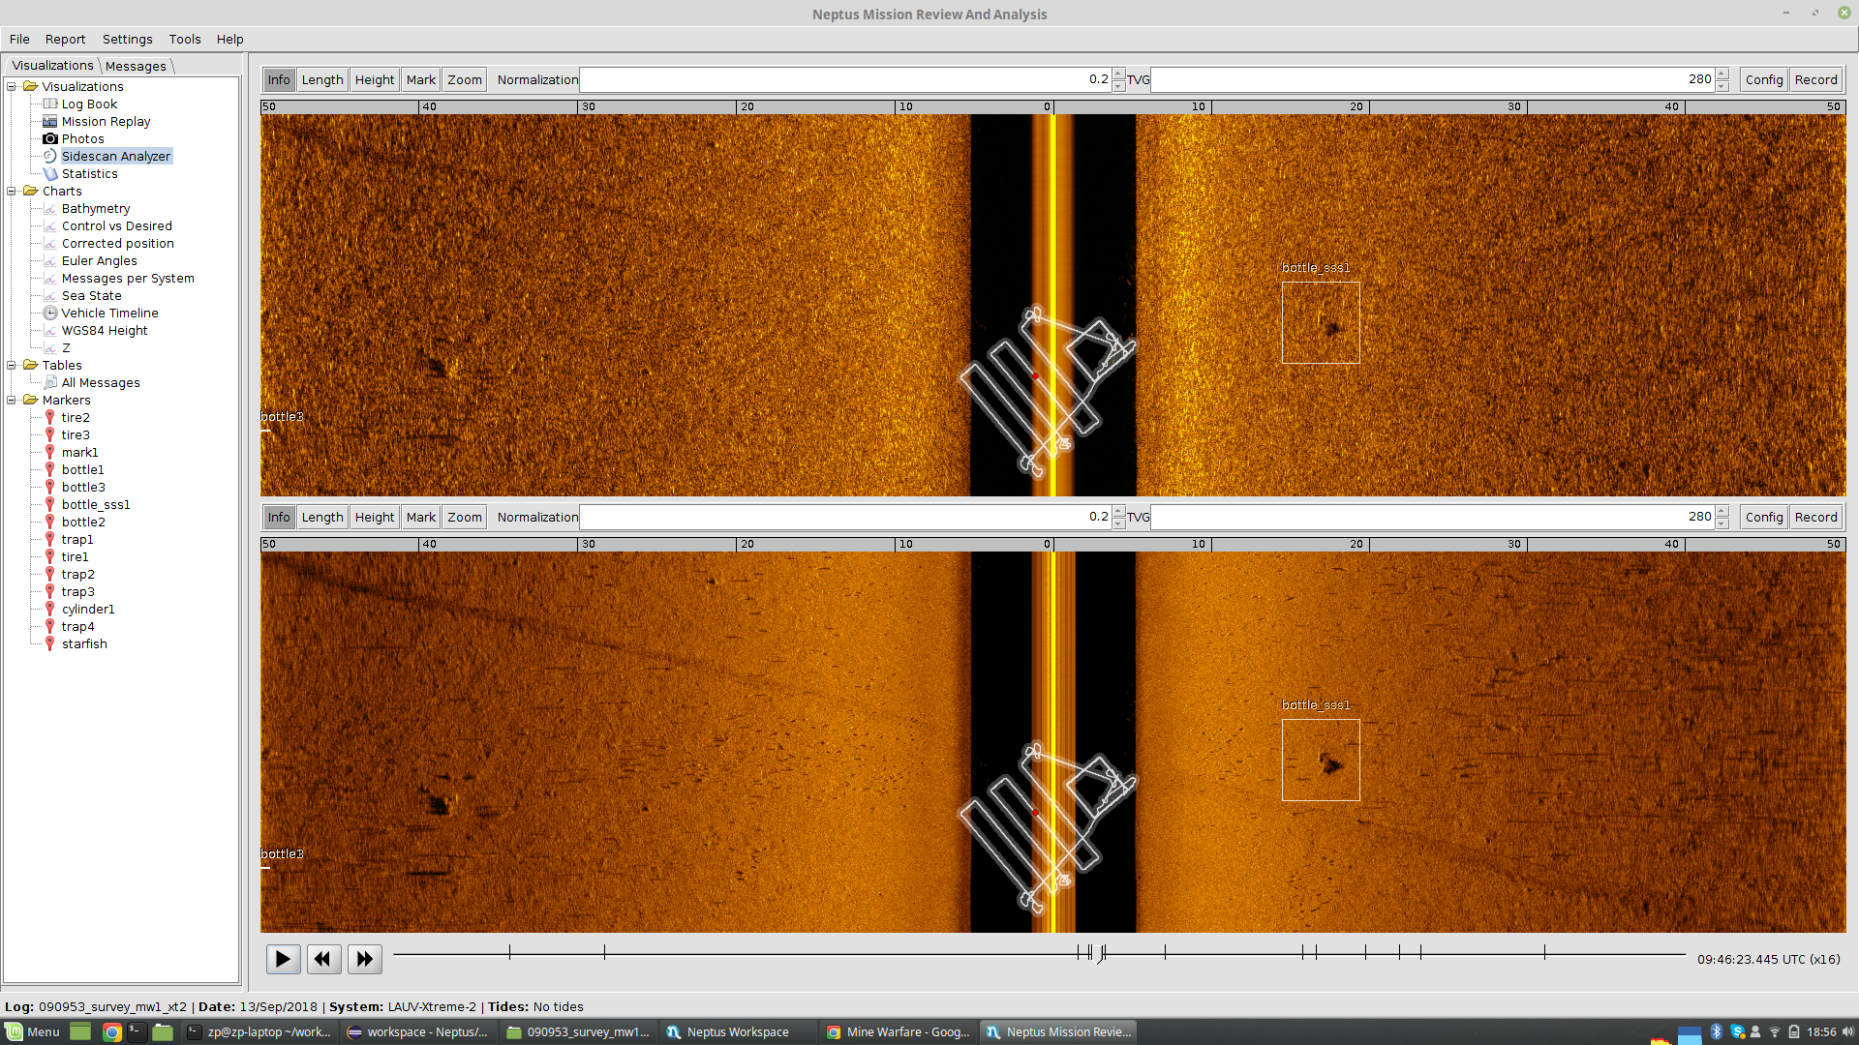Click the Bathymetry chart icon
This screenshot has height=1045, width=1859.
(x=50, y=208)
